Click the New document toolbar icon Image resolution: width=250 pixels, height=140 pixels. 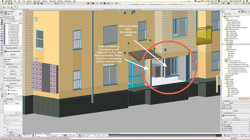coord(3,3)
